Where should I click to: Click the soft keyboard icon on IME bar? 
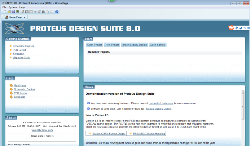point(249,28)
